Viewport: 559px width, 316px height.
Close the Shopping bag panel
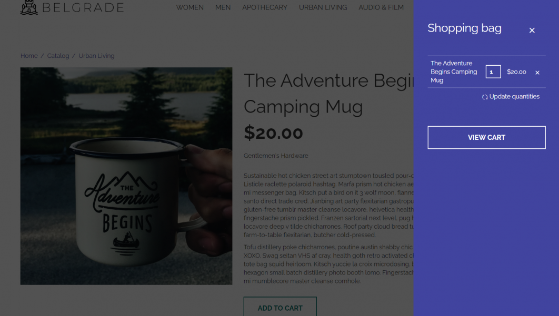click(532, 30)
